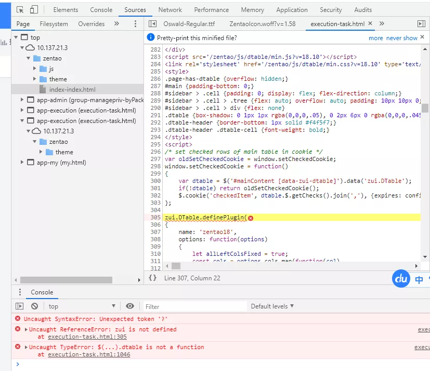The height and width of the screenshot is (371, 430).
Task: Click the execution-task.html:305 error link
Action: [x=87, y=337]
